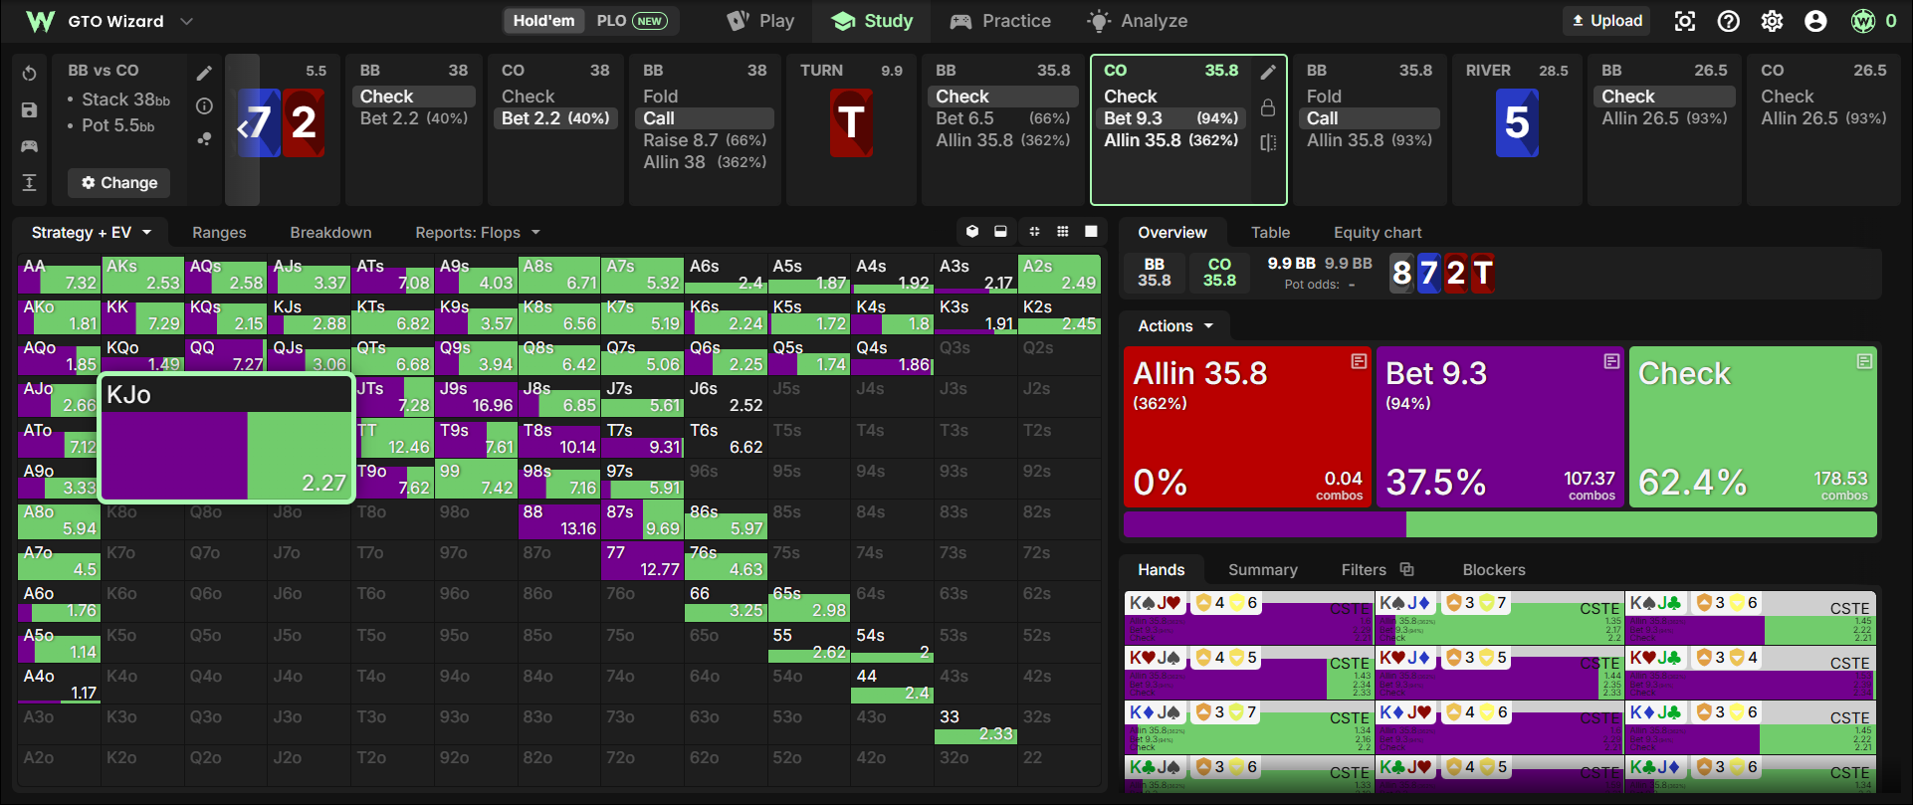Expand the Bet 9.3 action card icon
The image size is (1913, 805).
[x=1611, y=361]
